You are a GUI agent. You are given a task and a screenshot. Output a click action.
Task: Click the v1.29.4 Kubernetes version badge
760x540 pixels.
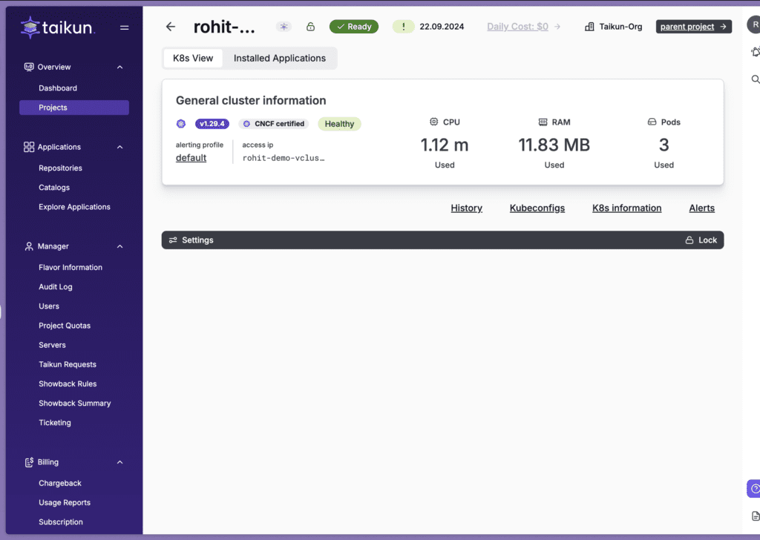212,123
